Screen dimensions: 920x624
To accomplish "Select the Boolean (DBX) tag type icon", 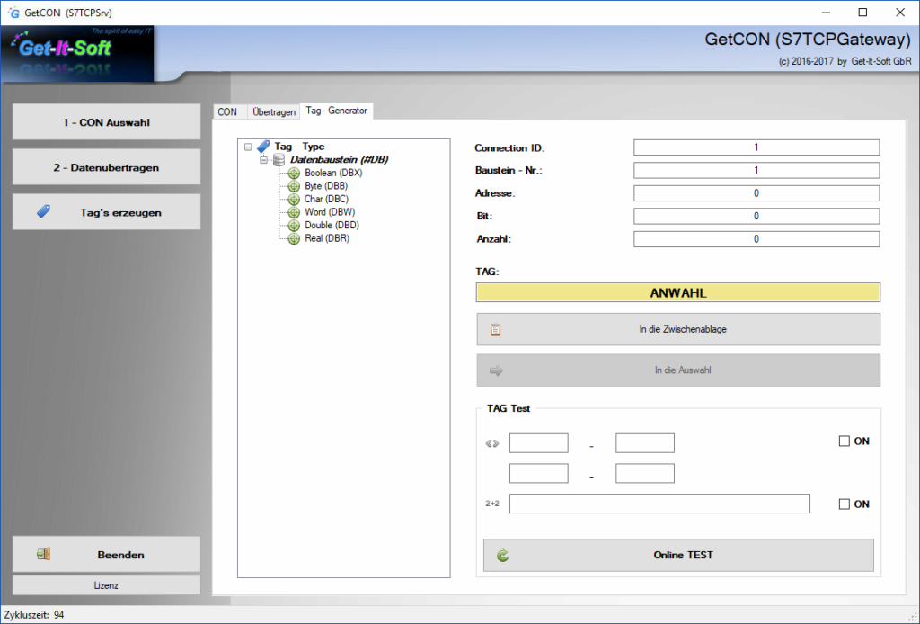I will pos(293,172).
